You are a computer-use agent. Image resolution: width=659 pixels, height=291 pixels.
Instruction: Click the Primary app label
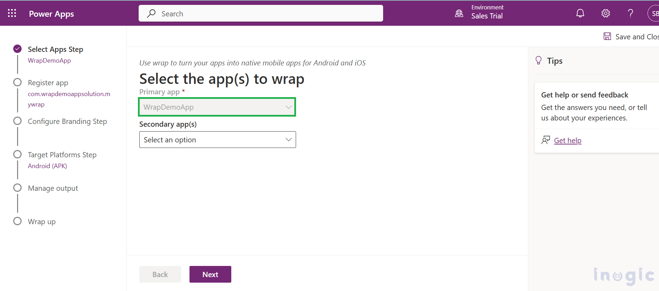pos(160,92)
